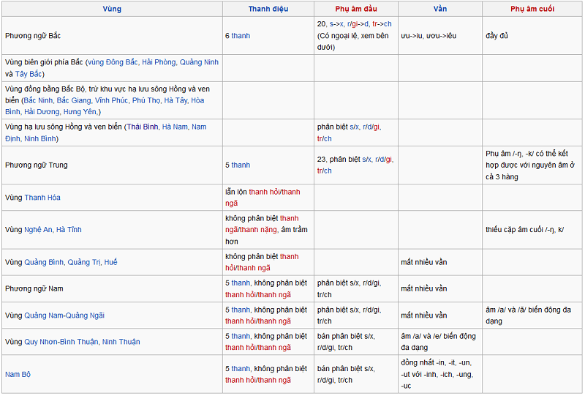Viewport: 585px width, 396px height.
Task: Select 'bán phân biệt s/x' in Nam Bộ row
Action: pyautogui.click(x=346, y=369)
